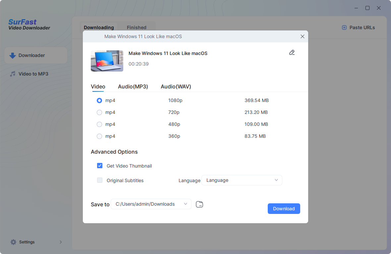Maximize the SurFast window
Screen dimensions: 391x254
367,8
